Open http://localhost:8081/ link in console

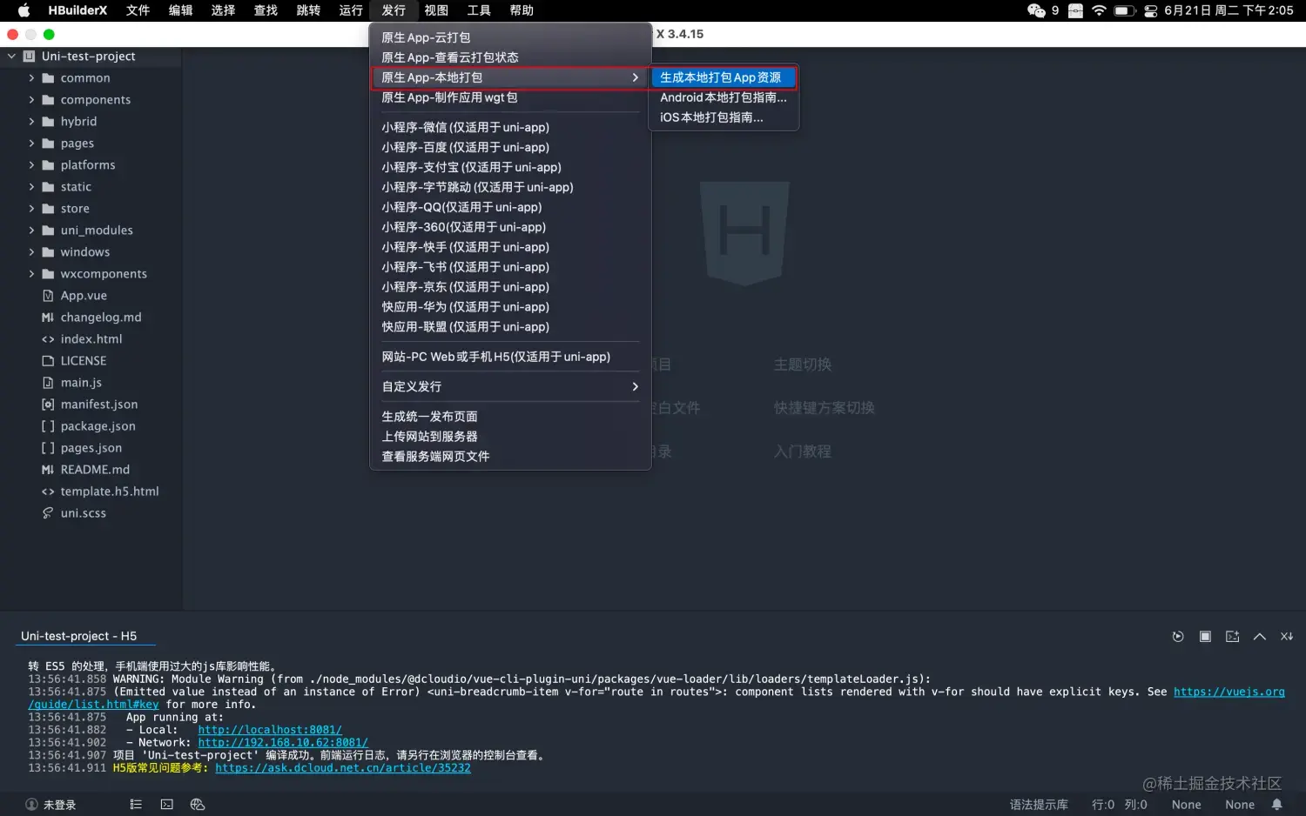tap(269, 730)
